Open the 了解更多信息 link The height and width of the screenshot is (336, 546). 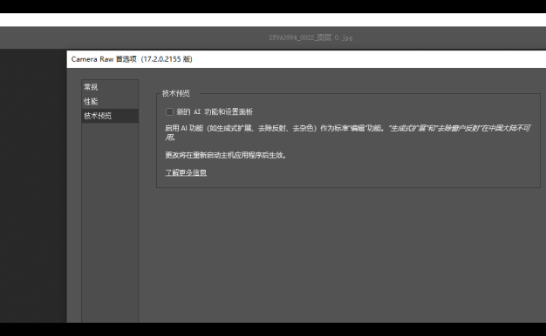[x=186, y=172]
